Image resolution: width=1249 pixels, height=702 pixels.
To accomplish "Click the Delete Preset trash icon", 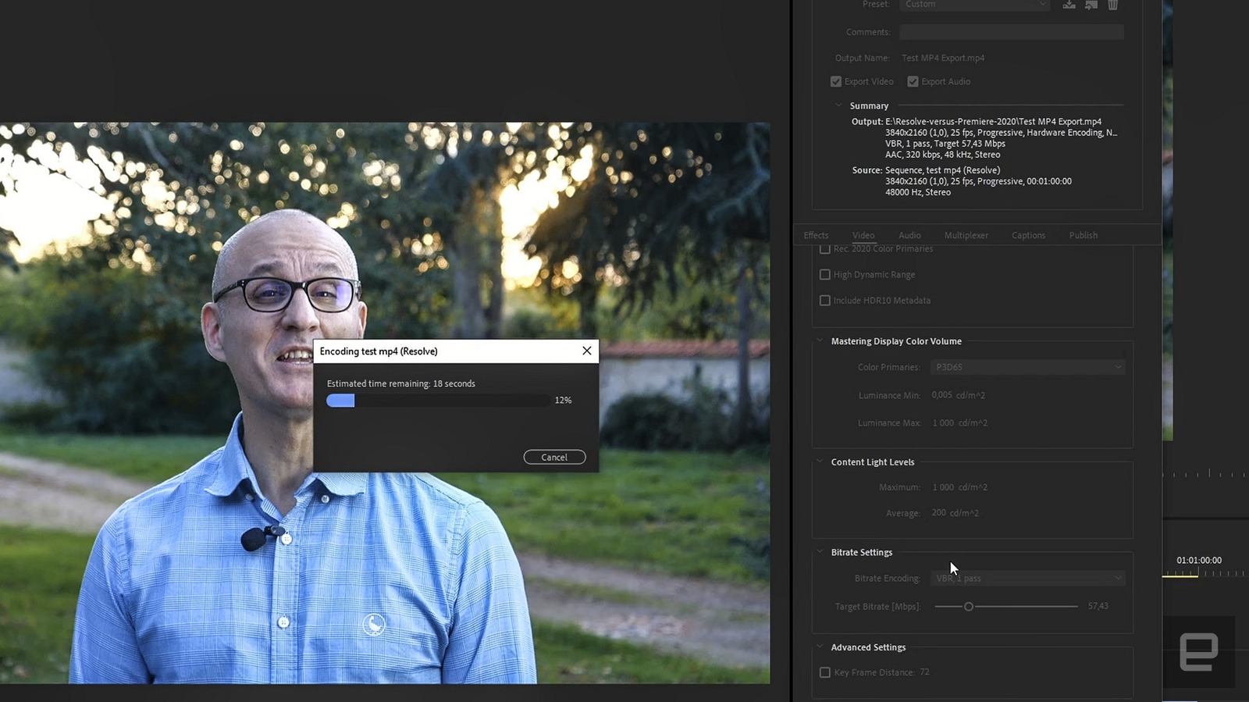I will tap(1113, 5).
